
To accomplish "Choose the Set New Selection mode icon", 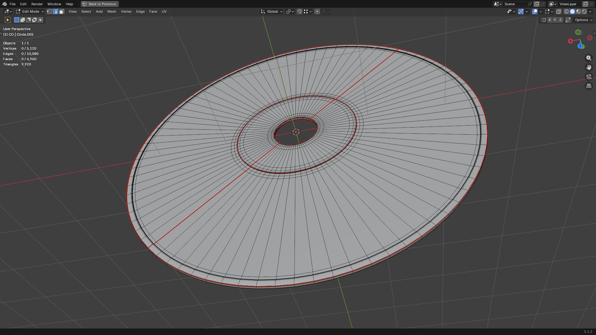I will pos(17,20).
